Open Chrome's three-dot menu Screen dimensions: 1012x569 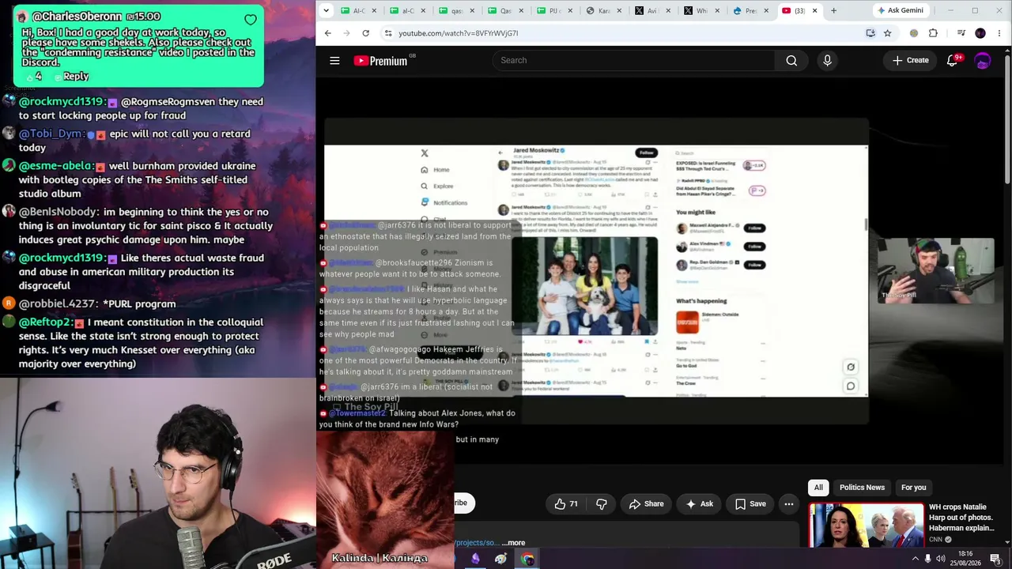point(999,33)
